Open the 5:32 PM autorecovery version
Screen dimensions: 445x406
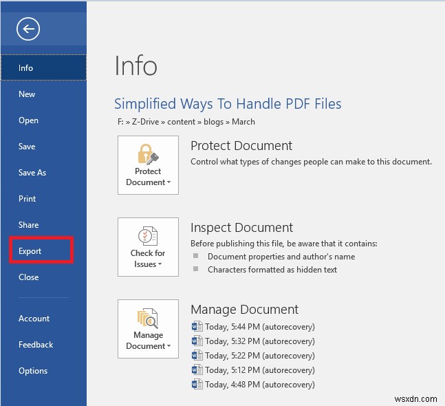pyautogui.click(x=253, y=341)
